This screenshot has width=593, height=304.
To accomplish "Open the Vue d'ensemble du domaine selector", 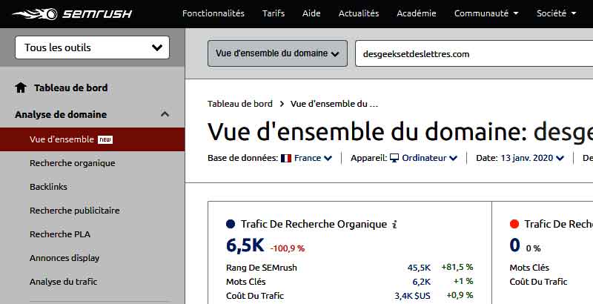I will click(x=277, y=53).
